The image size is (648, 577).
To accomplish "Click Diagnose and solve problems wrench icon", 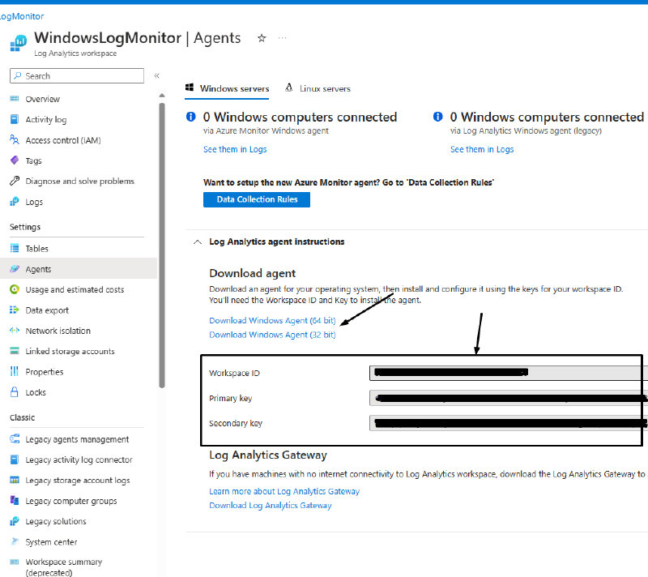I will 14,182.
